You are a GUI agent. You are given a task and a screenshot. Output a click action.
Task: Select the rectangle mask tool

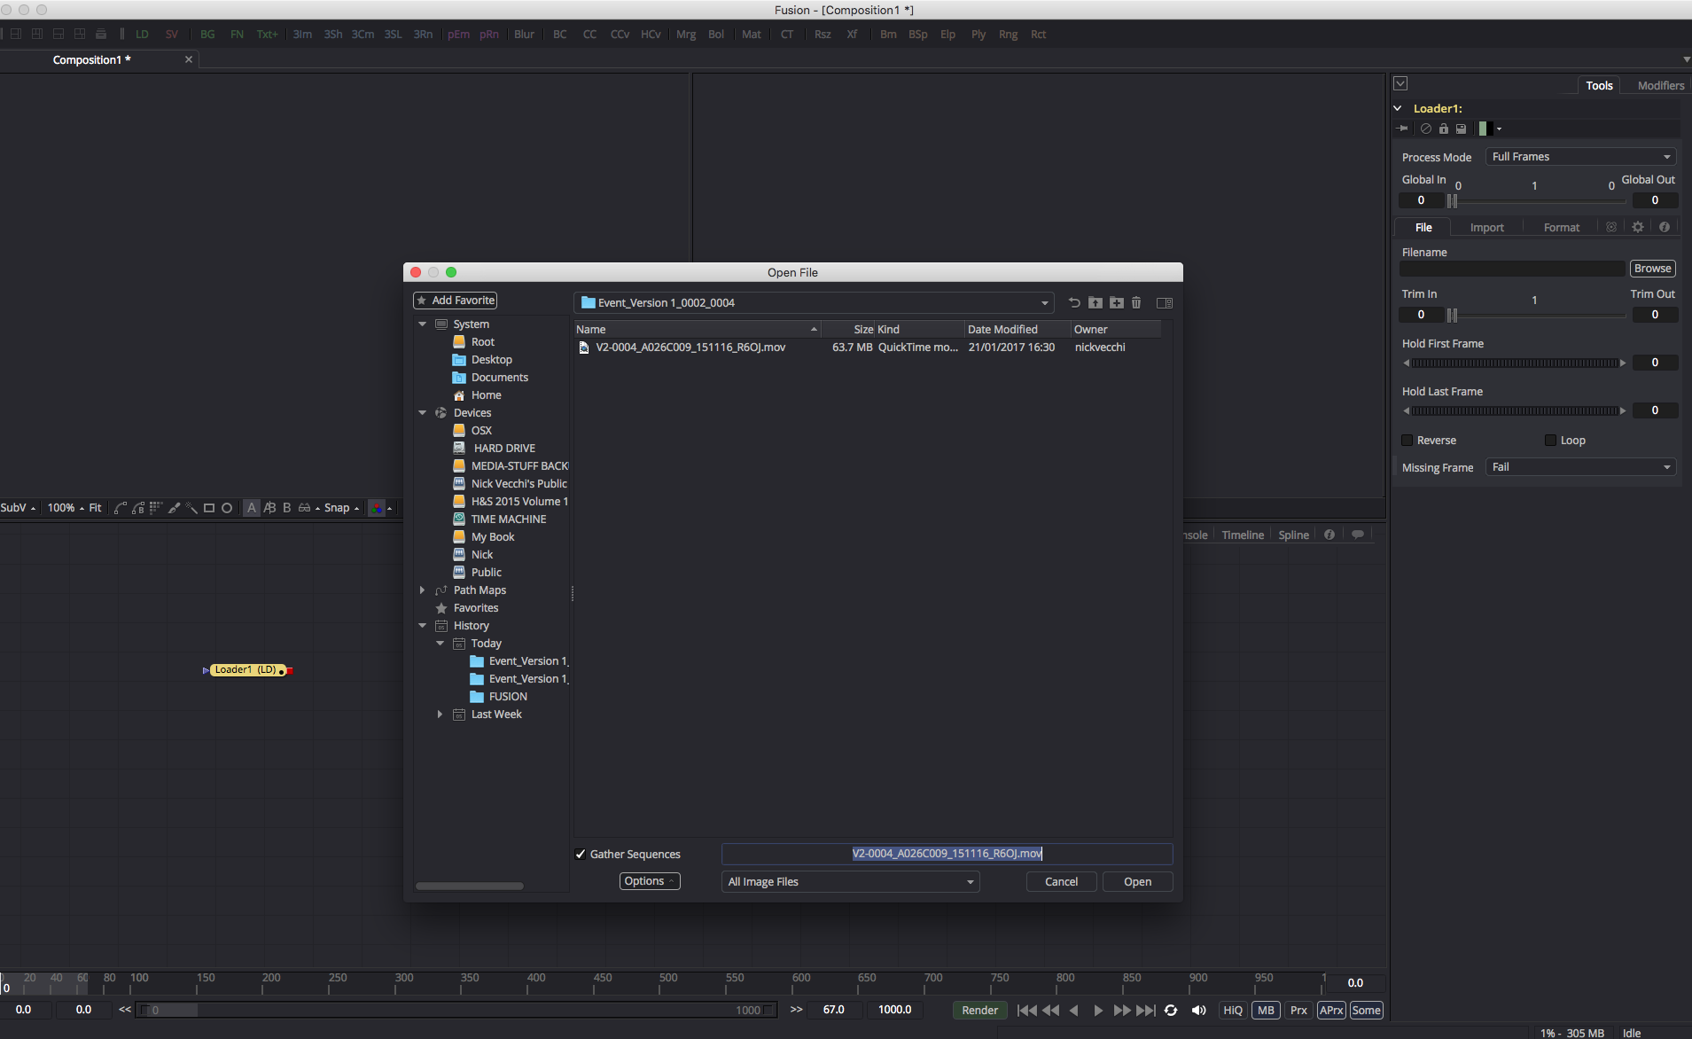click(209, 508)
